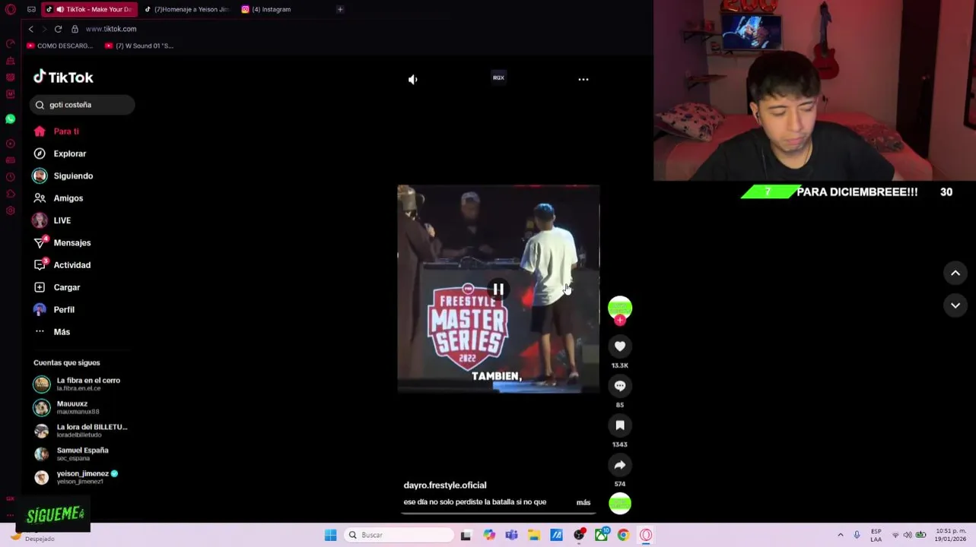The image size is (976, 547).
Task: Focus the search field showing 'goti costeña'
Action: click(82, 105)
